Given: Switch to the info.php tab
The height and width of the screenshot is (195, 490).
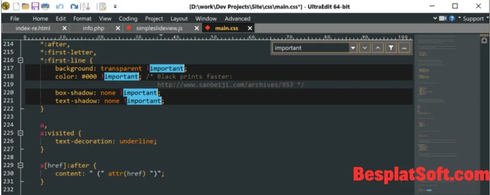Looking at the screenshot, I should pos(93,28).
